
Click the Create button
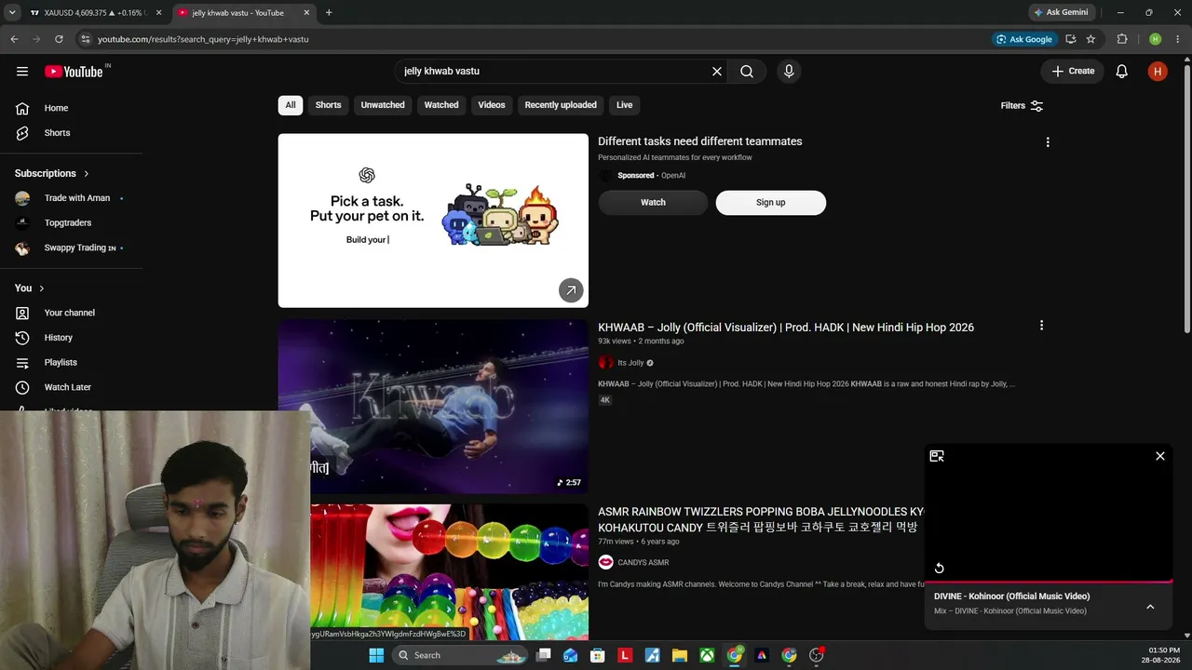tap(1073, 72)
